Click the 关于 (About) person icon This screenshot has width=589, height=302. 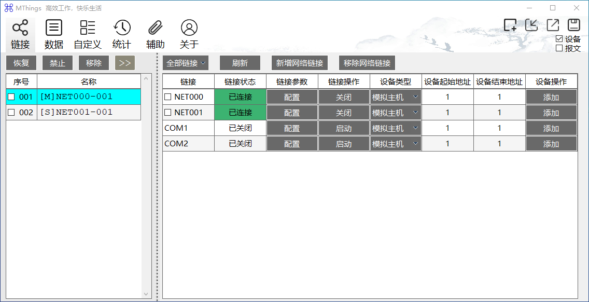pos(189,28)
